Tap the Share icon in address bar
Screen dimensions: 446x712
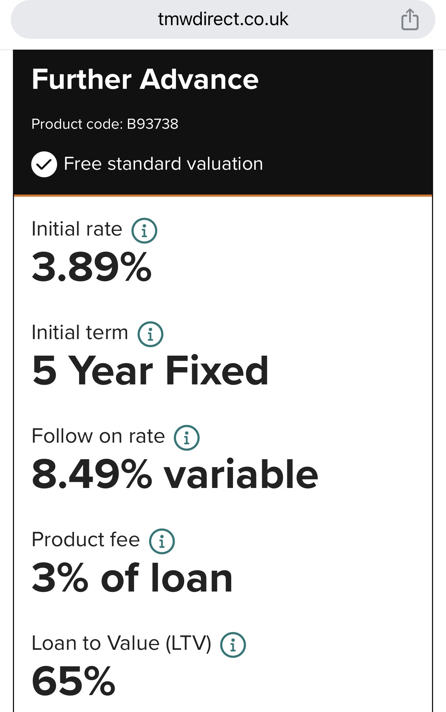coord(410,19)
